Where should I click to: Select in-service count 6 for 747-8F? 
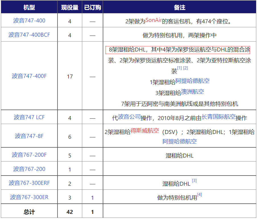(70, 137)
